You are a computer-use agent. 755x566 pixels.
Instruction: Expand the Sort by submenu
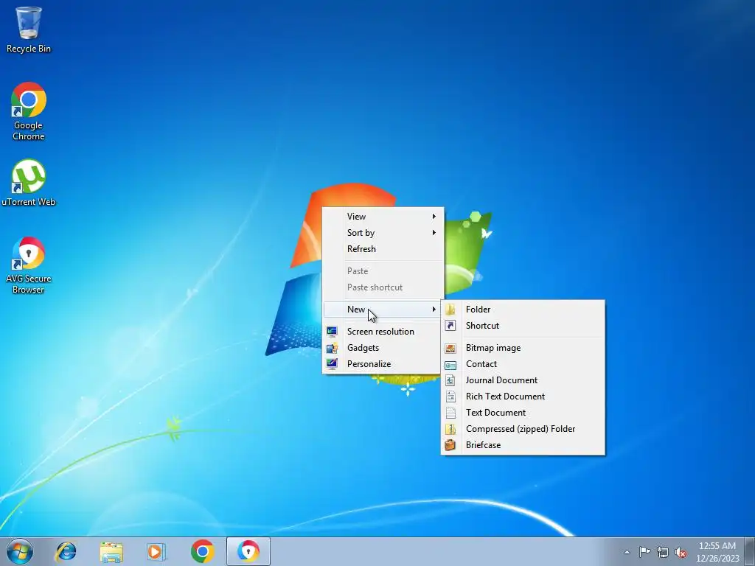click(383, 233)
